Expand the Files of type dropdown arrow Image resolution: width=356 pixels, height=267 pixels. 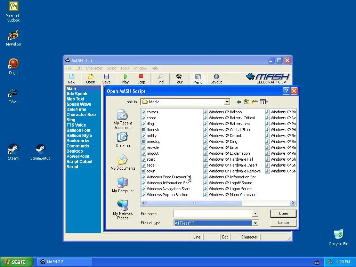coord(255,223)
